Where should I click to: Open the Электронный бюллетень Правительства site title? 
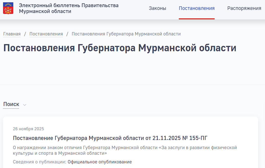click(69, 8)
